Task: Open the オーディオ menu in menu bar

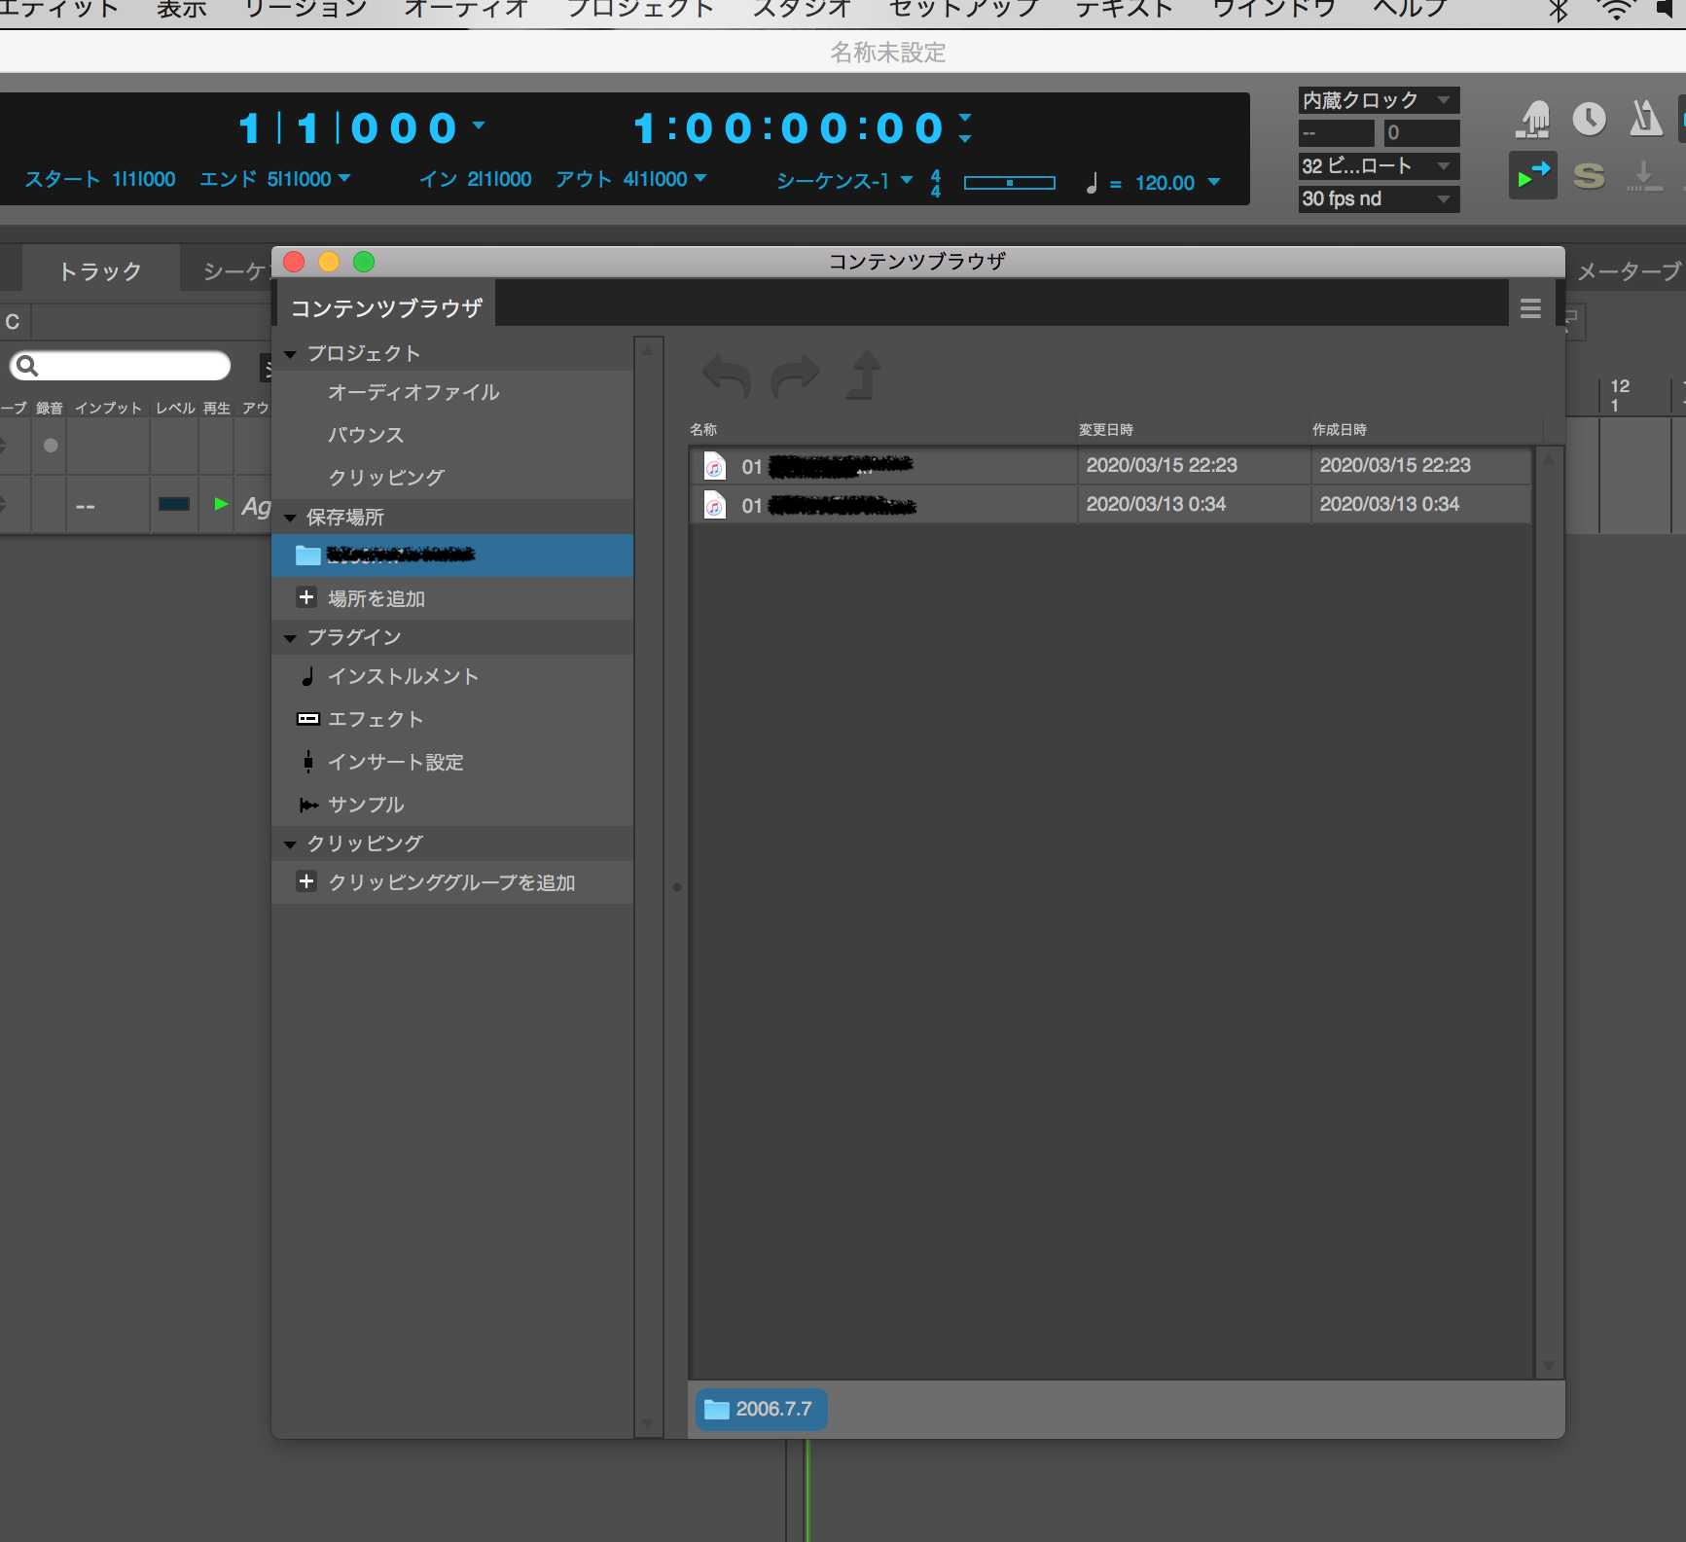Action: pyautogui.click(x=466, y=11)
